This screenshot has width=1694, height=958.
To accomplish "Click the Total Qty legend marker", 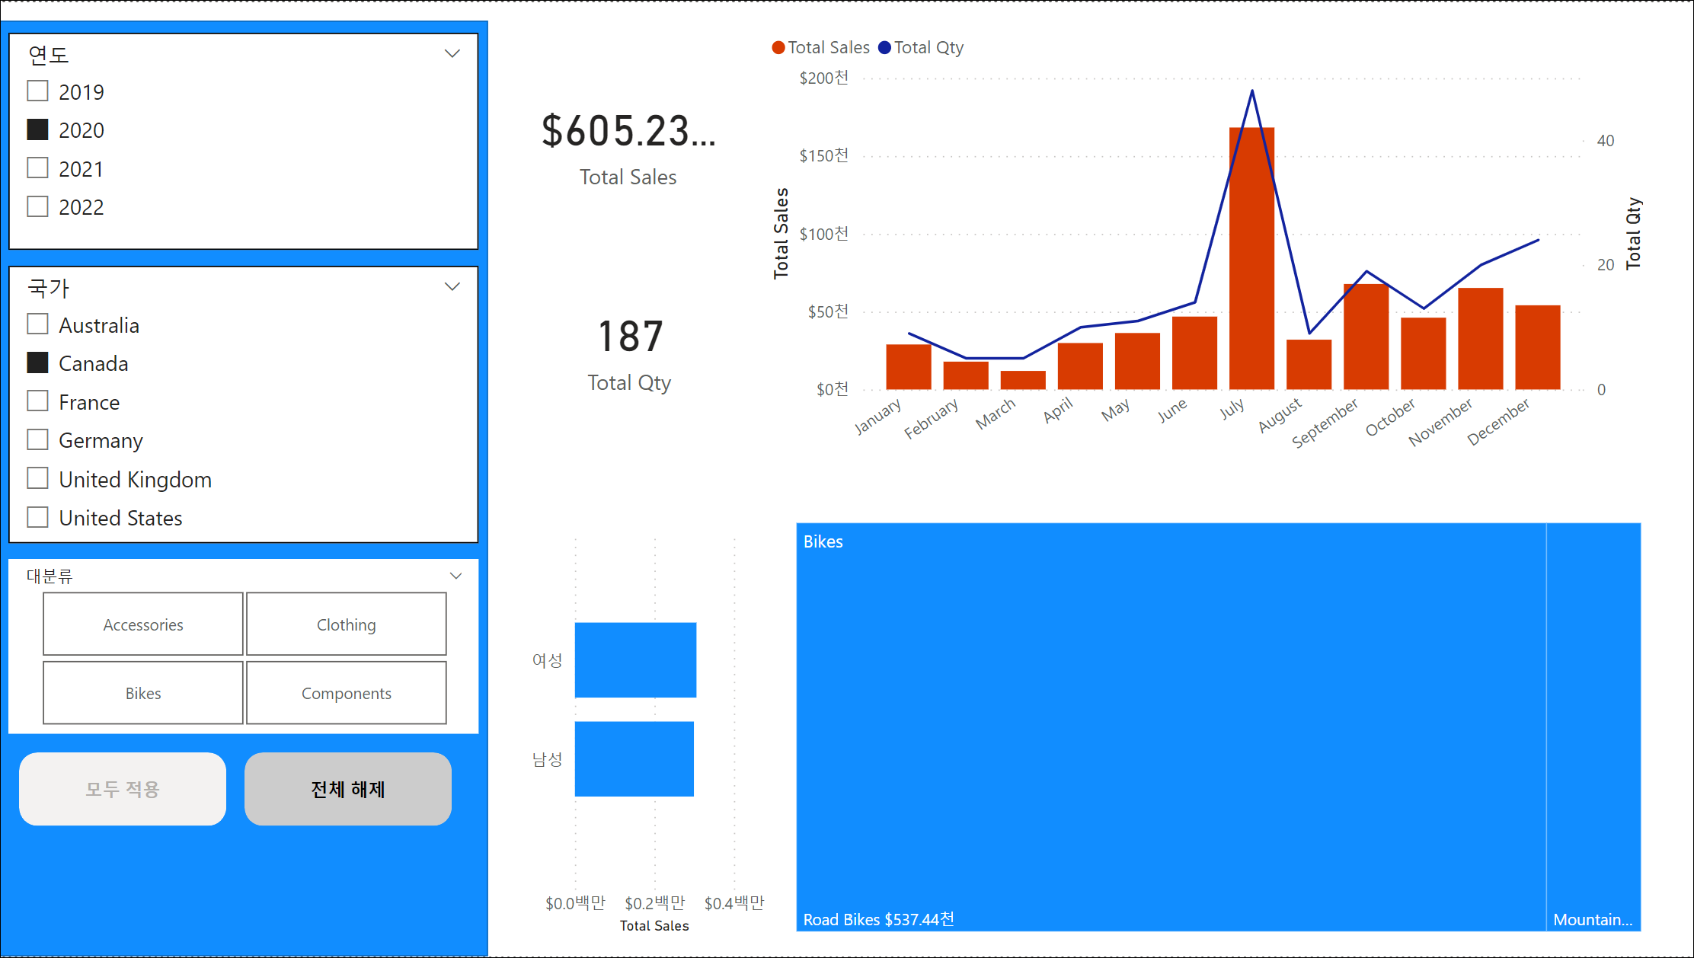I will [x=885, y=48].
